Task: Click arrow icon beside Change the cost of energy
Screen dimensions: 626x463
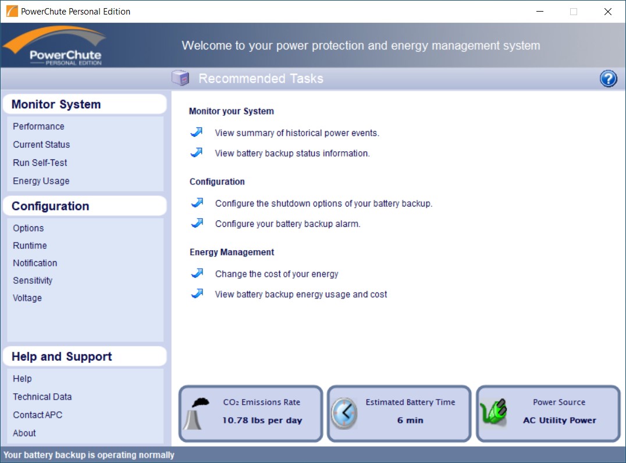Action: (x=197, y=273)
